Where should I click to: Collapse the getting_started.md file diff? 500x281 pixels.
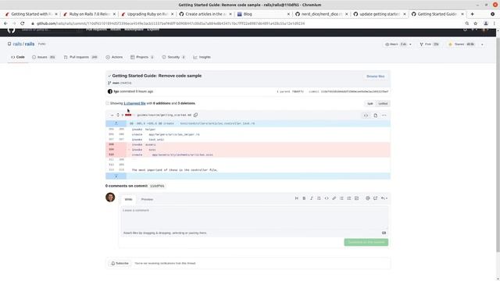[x=112, y=115]
